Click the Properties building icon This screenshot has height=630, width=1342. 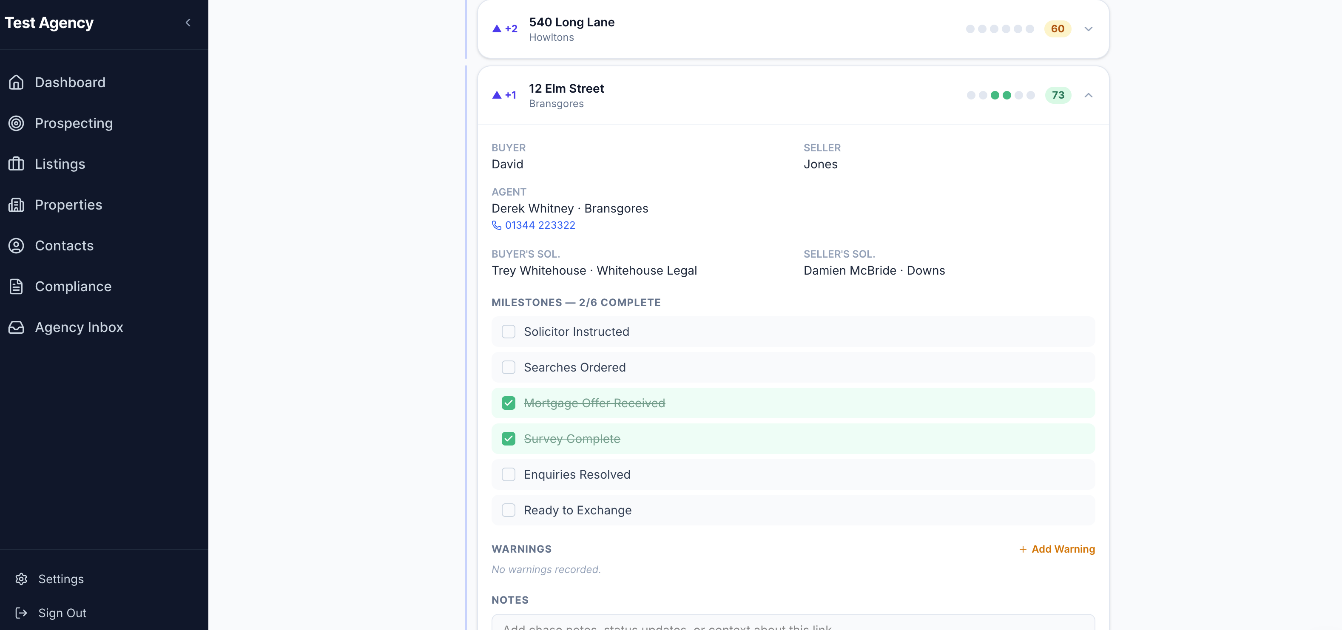(x=16, y=204)
